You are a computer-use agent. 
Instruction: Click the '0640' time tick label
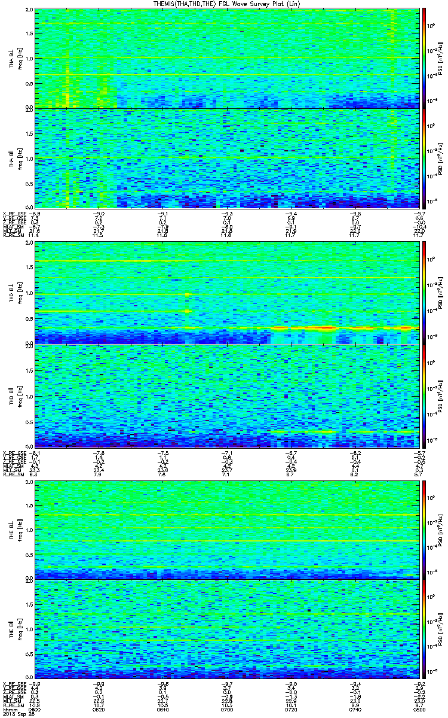163,708
